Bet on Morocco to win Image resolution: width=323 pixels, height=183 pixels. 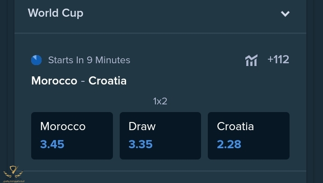click(x=72, y=136)
